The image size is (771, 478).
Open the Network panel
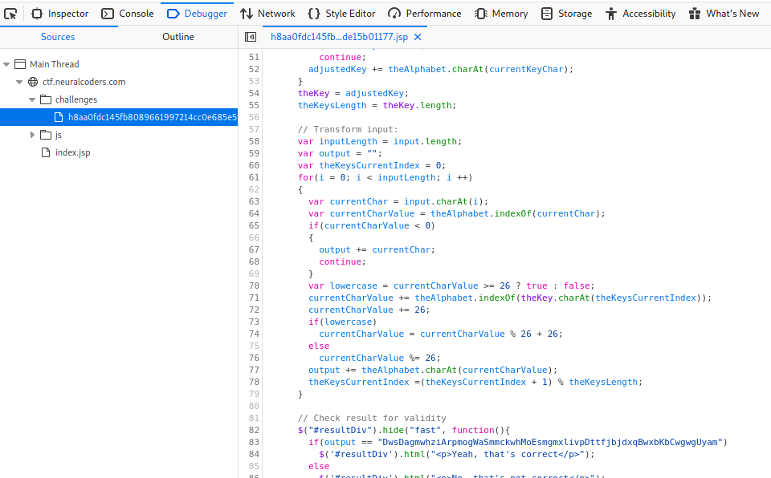267,14
